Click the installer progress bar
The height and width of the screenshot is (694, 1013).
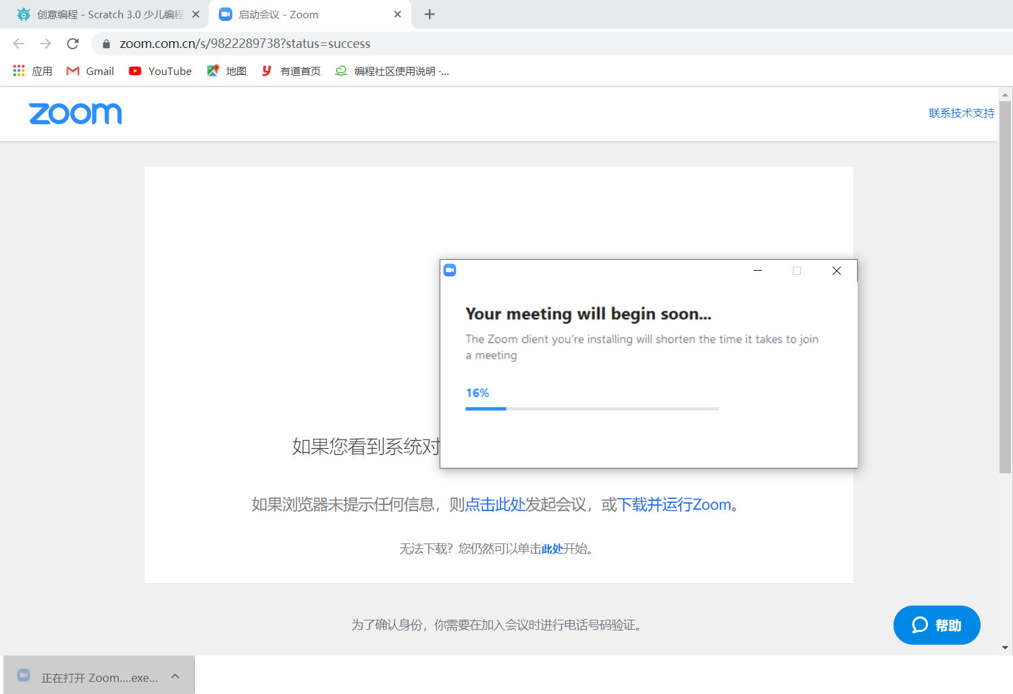(592, 409)
